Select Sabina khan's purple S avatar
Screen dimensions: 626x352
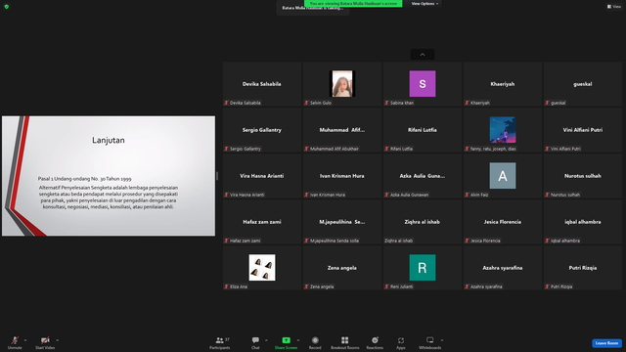click(423, 84)
